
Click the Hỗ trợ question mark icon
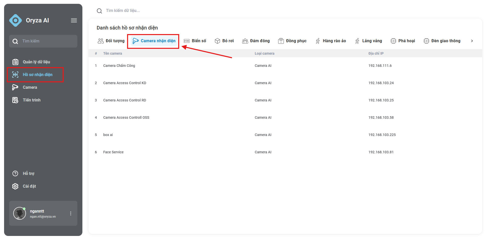tap(15, 173)
